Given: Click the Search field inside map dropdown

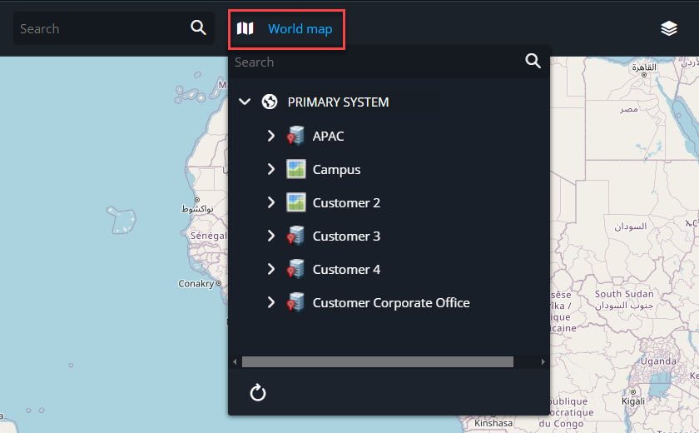Looking at the screenshot, I should pyautogui.click(x=374, y=62).
